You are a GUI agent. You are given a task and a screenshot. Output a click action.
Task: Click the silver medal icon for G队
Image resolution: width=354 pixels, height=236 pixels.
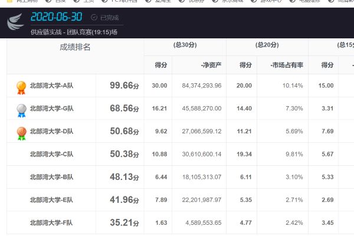coord(21,110)
